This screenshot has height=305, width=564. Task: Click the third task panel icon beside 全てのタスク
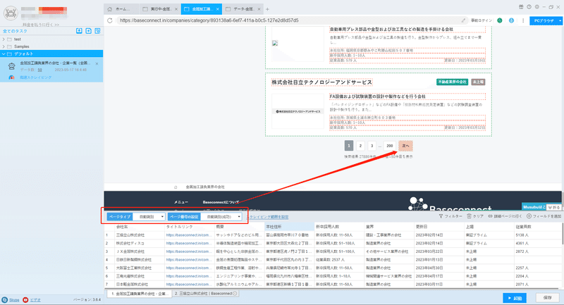97,31
